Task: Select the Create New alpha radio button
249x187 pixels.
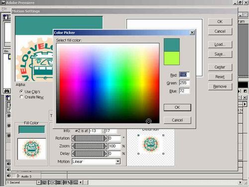Action: point(21,97)
